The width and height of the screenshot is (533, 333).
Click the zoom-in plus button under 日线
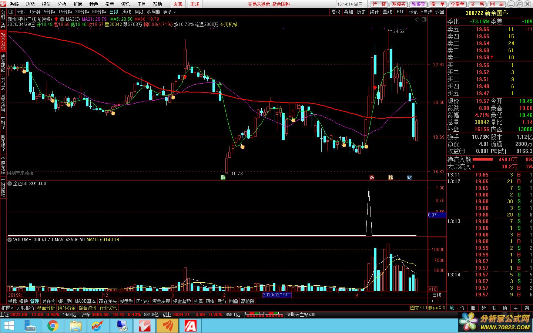click(433, 301)
